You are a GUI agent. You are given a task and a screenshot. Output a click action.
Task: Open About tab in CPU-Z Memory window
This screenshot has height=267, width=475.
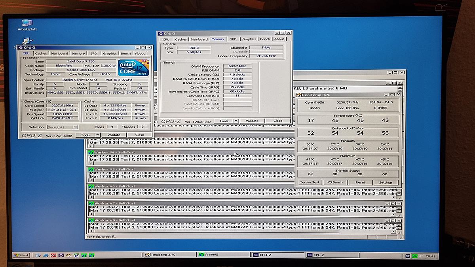click(279, 39)
